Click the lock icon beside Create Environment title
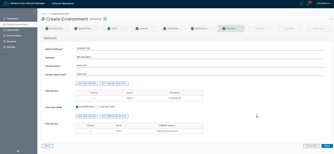Screen dimensions: 334x154 (x=43, y=19)
